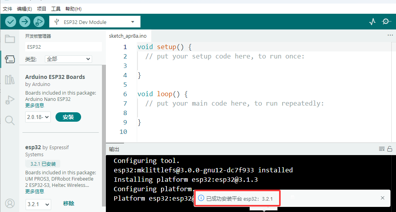
Task: Click line number 10 in gutter
Action: [123, 132]
